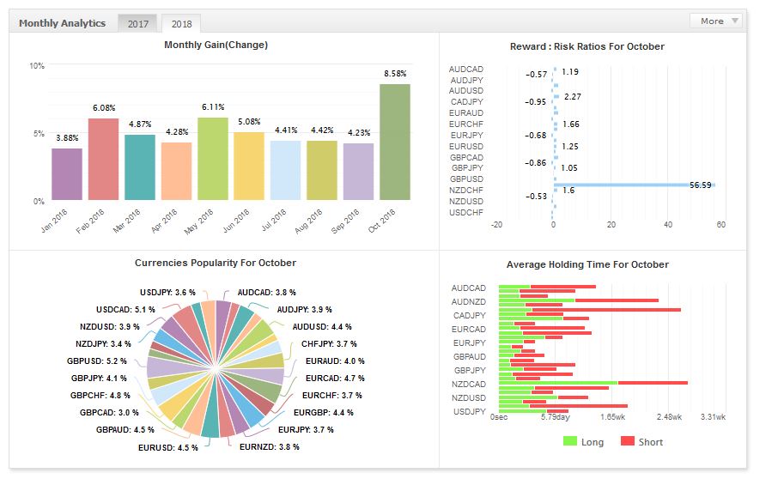The image size is (784, 497).
Task: Click the red Short legend swatch
Action: coord(628,441)
